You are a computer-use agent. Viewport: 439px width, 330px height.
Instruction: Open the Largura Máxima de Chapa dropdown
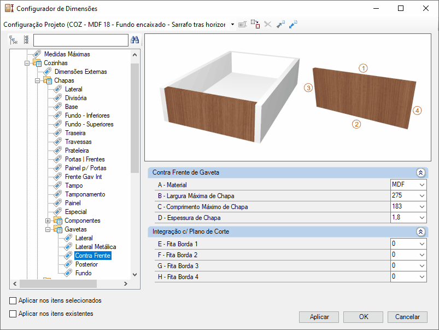coord(422,196)
